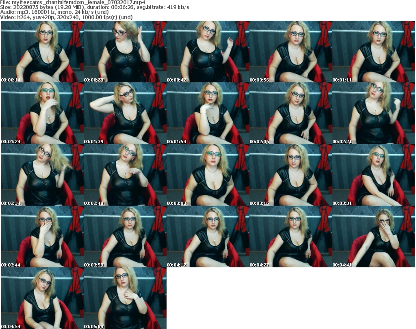Open the frame stamped 00:01:39
This screenshot has width=416, height=329.
125,113
